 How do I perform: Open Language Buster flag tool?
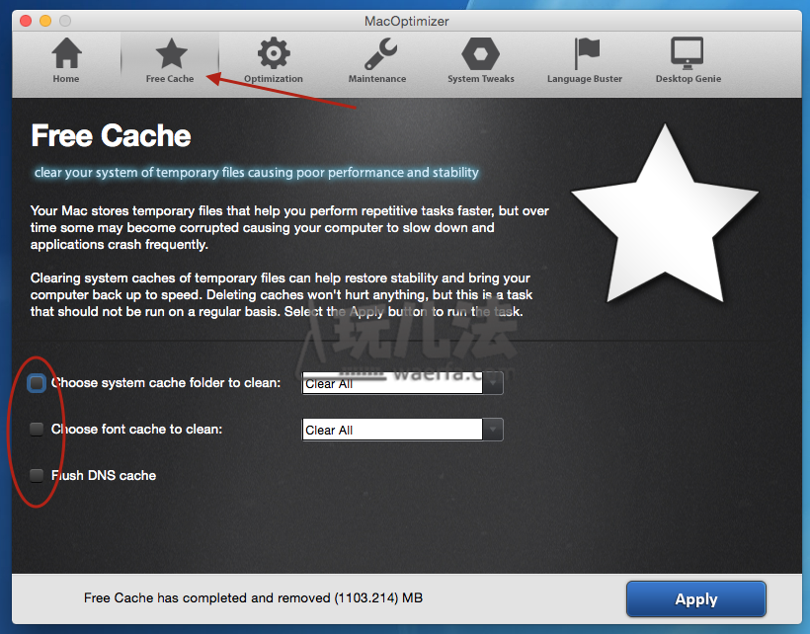[x=585, y=60]
